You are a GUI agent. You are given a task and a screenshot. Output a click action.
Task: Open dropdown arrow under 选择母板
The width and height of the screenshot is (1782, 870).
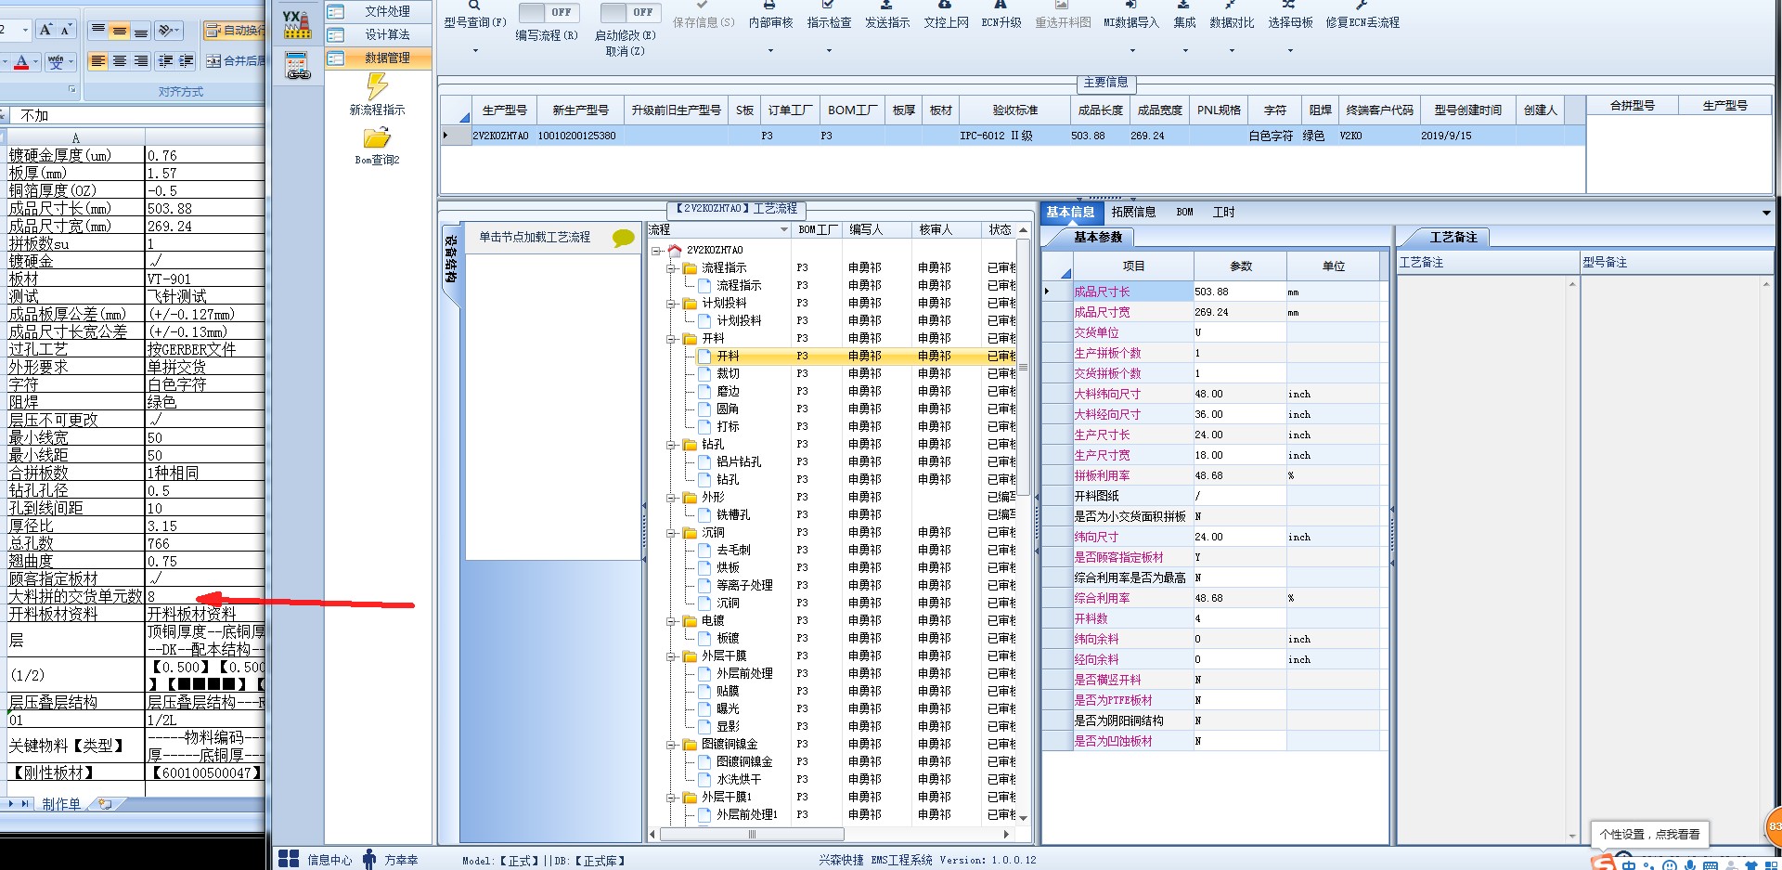pos(1290,50)
